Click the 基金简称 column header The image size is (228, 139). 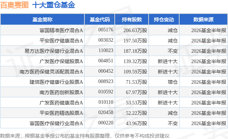[42, 20]
